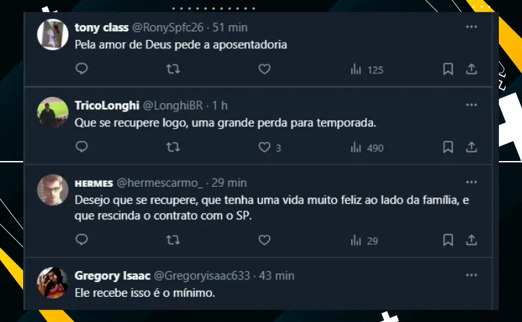Bookmark the HERMES tweet
The image size is (522, 322).
pos(448,239)
